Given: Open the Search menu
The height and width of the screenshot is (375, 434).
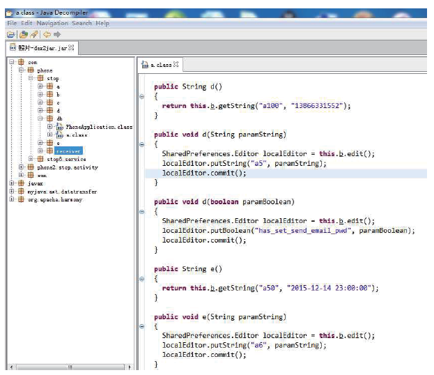Looking at the screenshot, I should (82, 23).
